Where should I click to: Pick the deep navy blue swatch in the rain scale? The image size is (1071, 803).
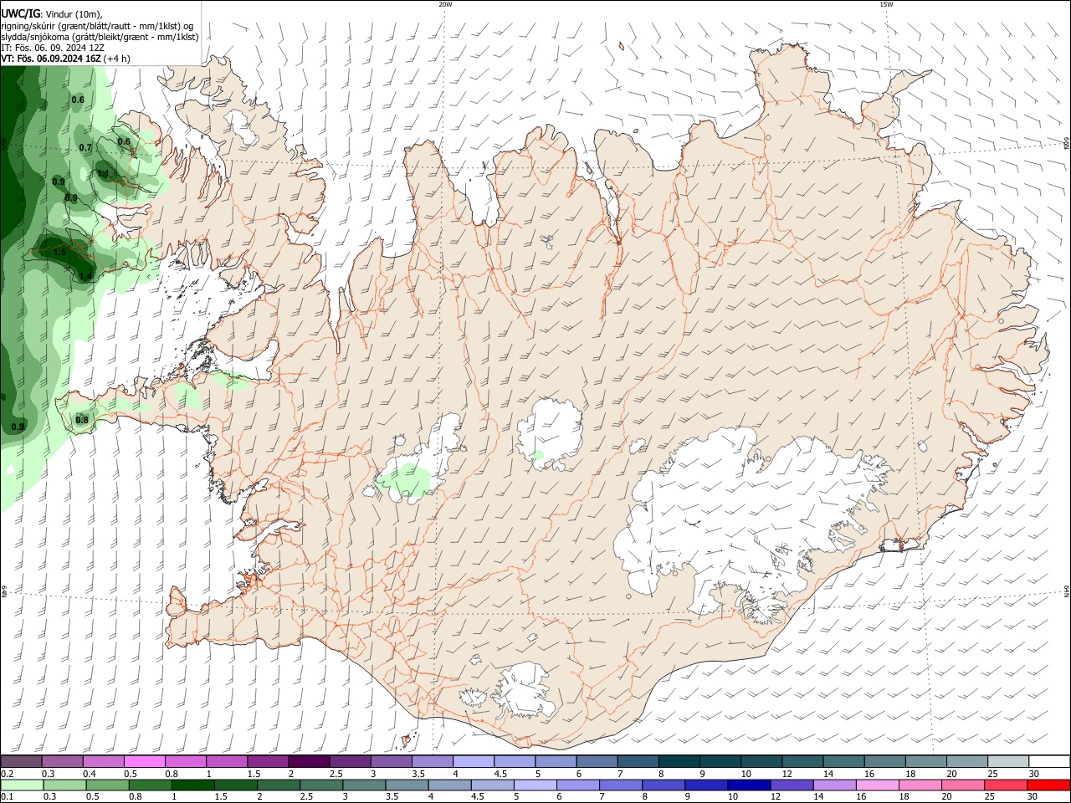pos(749,785)
